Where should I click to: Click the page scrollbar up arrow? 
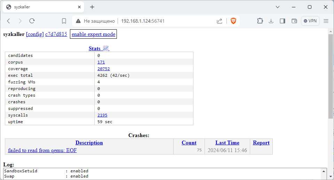[x=331, y=31]
